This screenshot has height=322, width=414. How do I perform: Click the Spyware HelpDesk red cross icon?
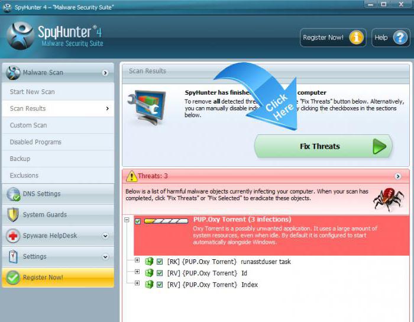(13, 236)
